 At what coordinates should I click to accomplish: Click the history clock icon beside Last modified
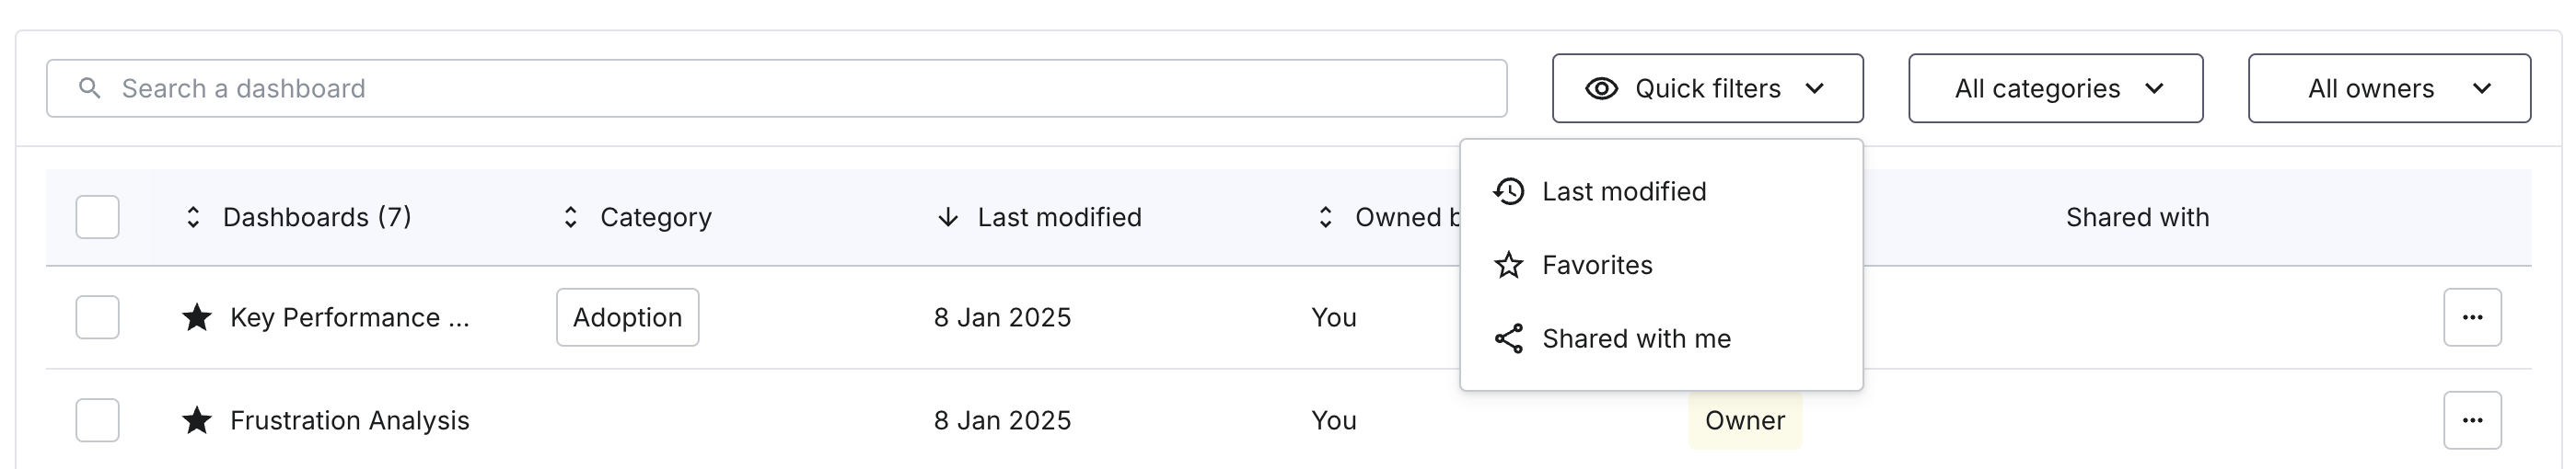tap(1508, 191)
